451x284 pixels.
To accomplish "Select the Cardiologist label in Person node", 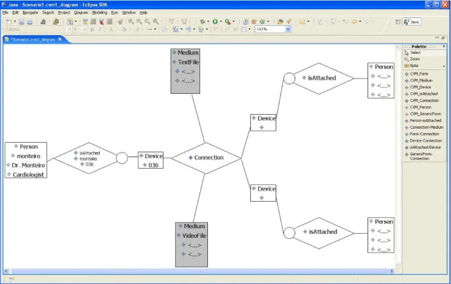I will pyautogui.click(x=28, y=175).
